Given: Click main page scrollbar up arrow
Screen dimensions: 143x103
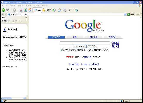Looking at the screenshot, I should [x=141, y=18].
